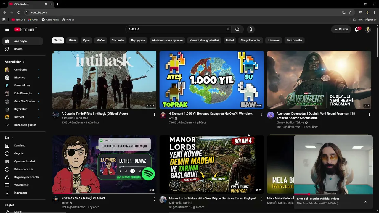Mute the YouTube browser tab audio
379x213 pixels.
46,4
